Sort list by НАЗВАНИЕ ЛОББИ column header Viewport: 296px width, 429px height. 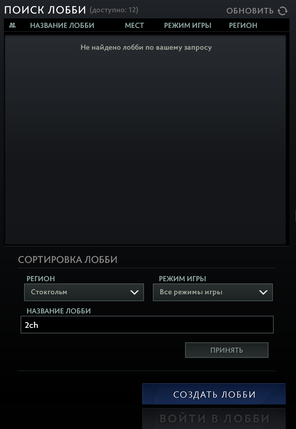click(62, 25)
